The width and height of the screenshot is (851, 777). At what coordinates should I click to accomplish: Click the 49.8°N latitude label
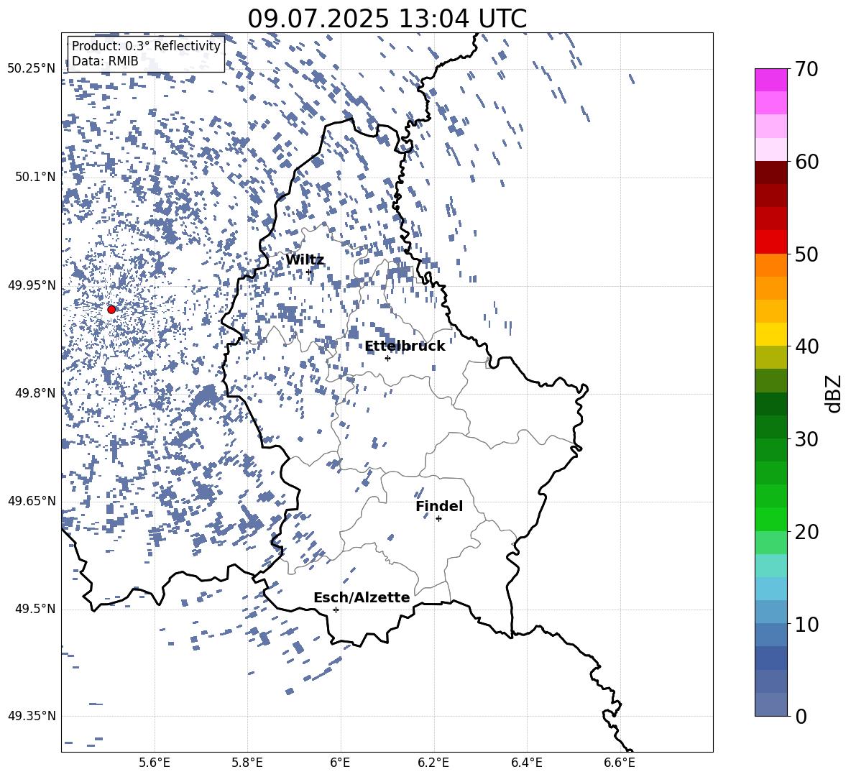tap(35, 393)
